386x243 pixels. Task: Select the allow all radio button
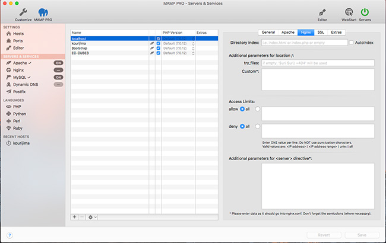click(242, 109)
